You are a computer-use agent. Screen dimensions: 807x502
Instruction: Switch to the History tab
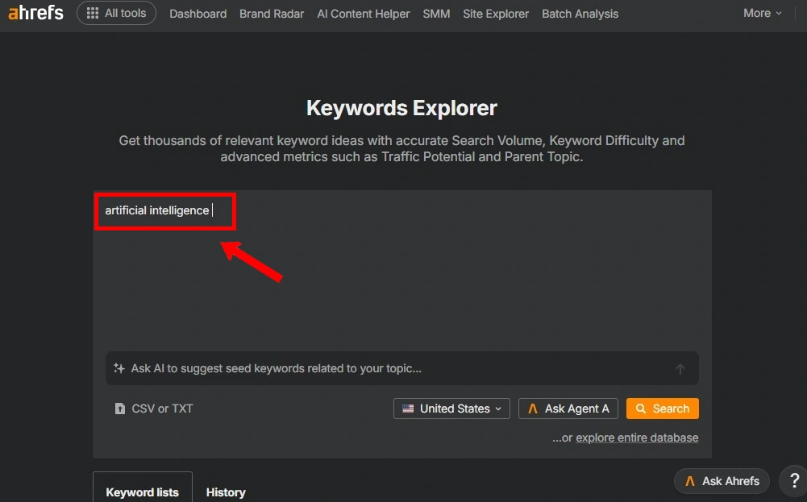point(226,492)
